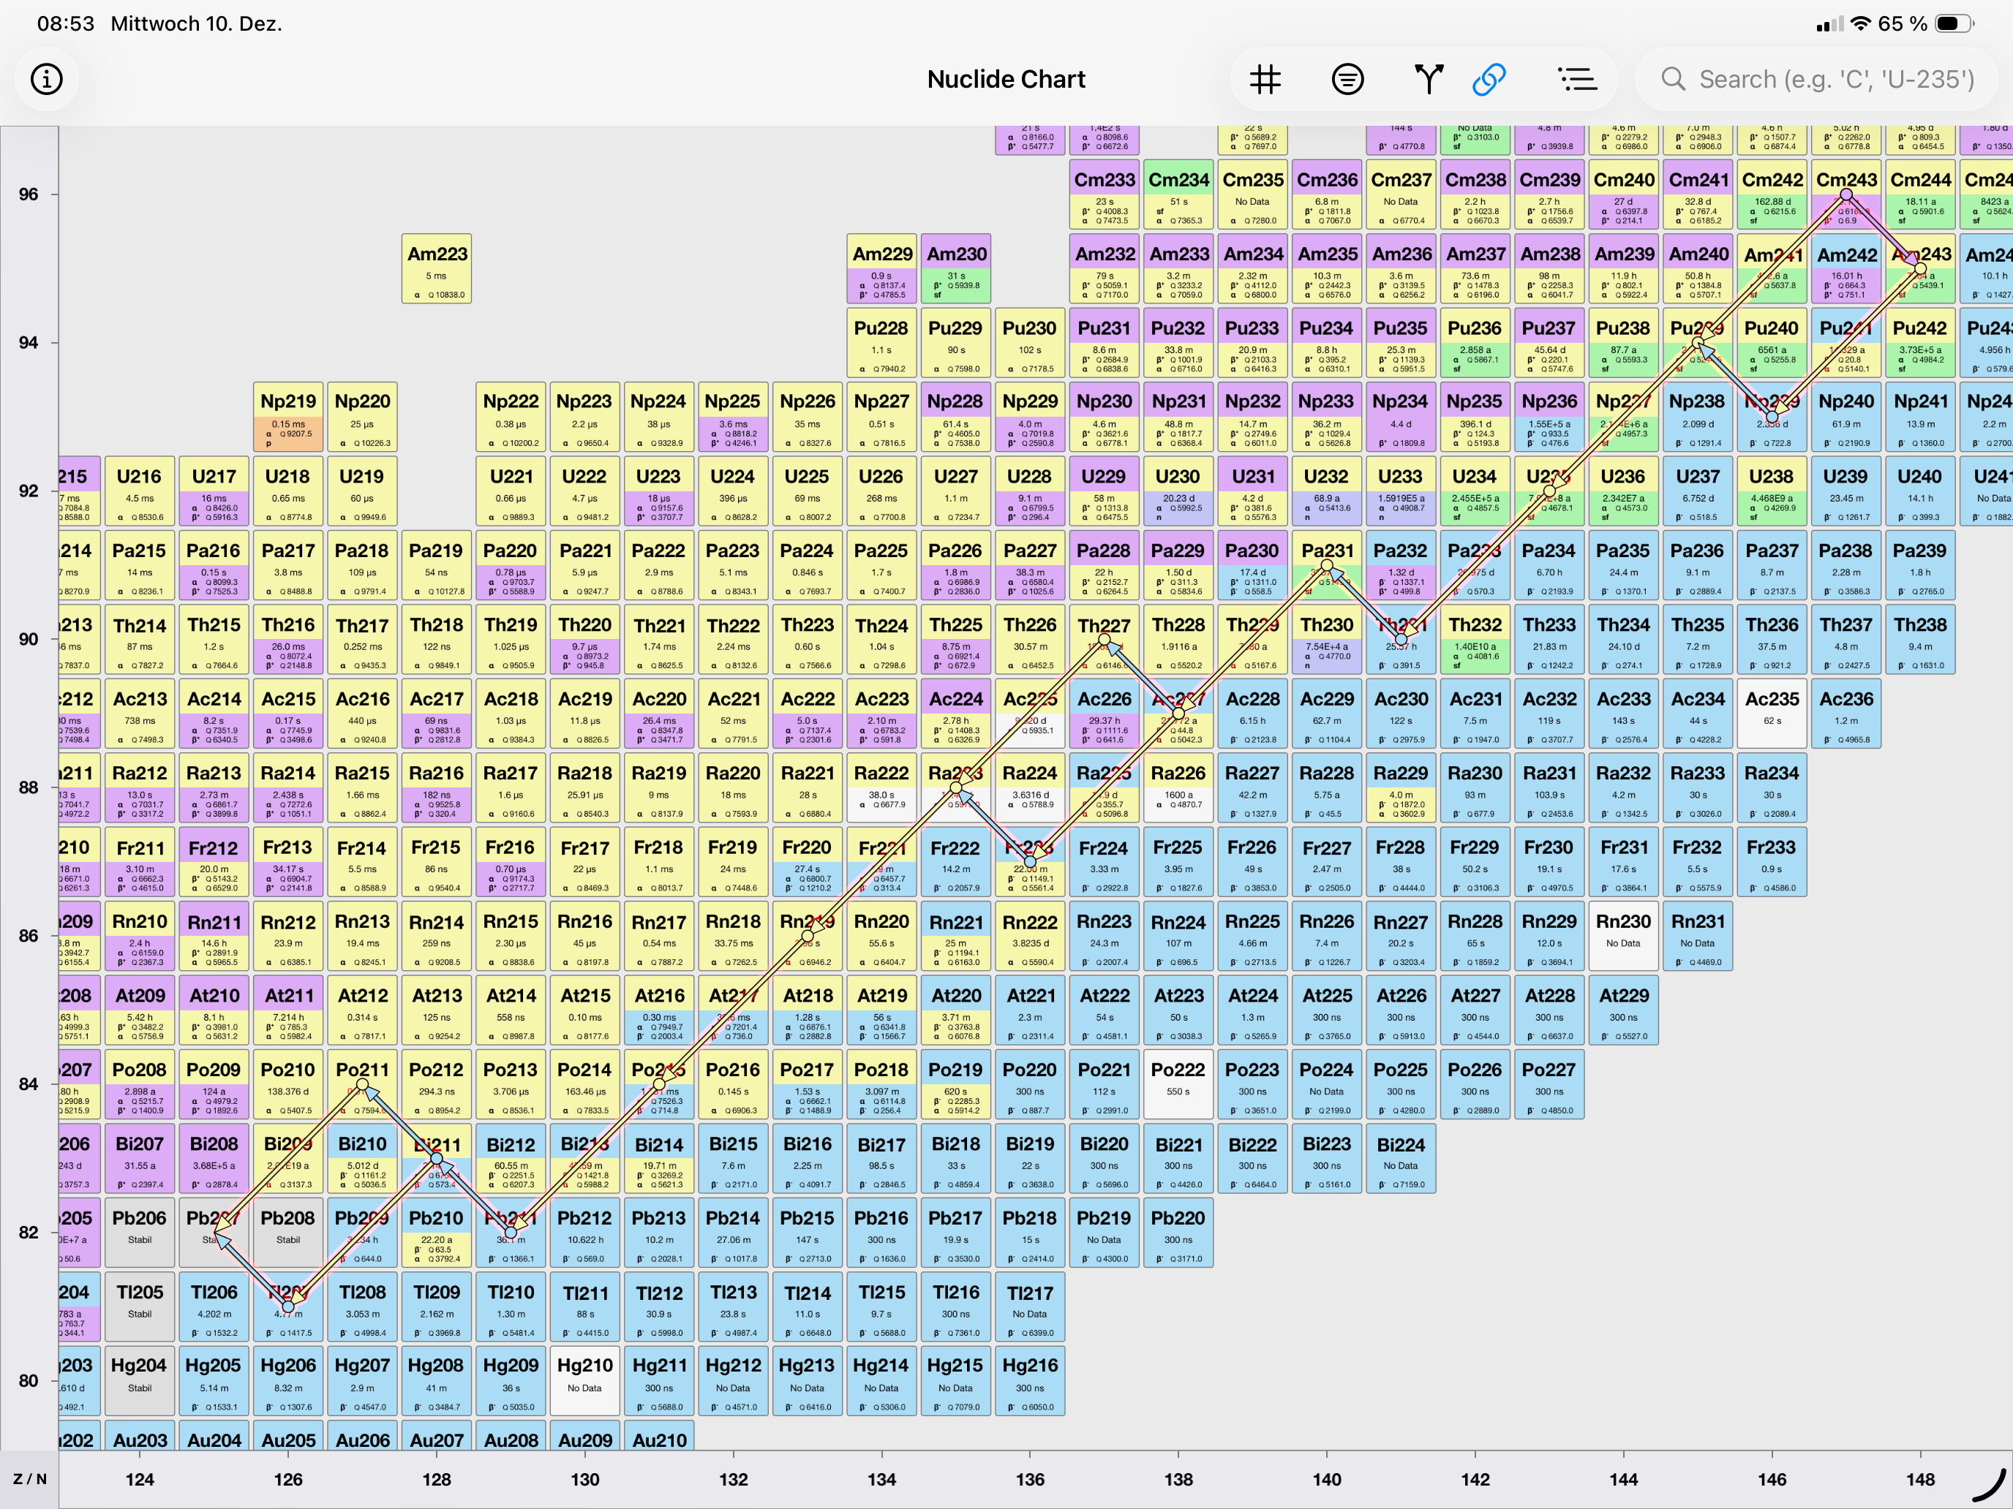Select the Bi207 nuclide cell

[x=139, y=1159]
